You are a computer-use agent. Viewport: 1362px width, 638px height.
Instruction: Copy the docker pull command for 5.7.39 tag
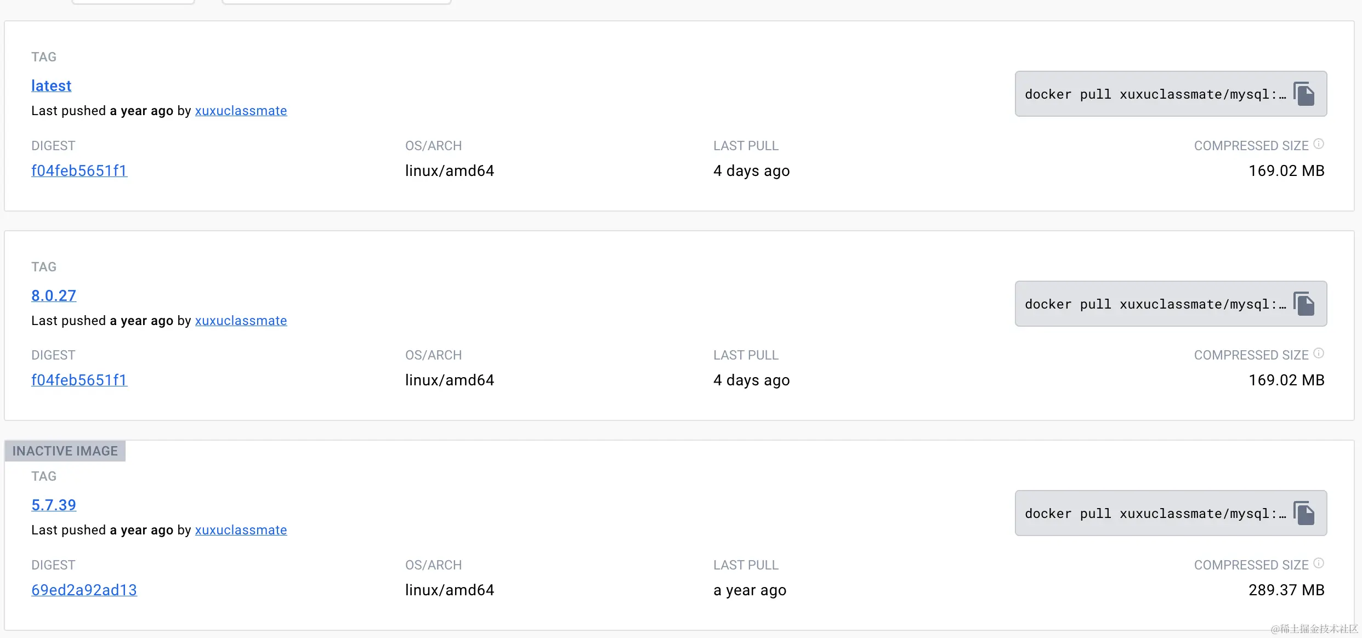[1305, 513]
